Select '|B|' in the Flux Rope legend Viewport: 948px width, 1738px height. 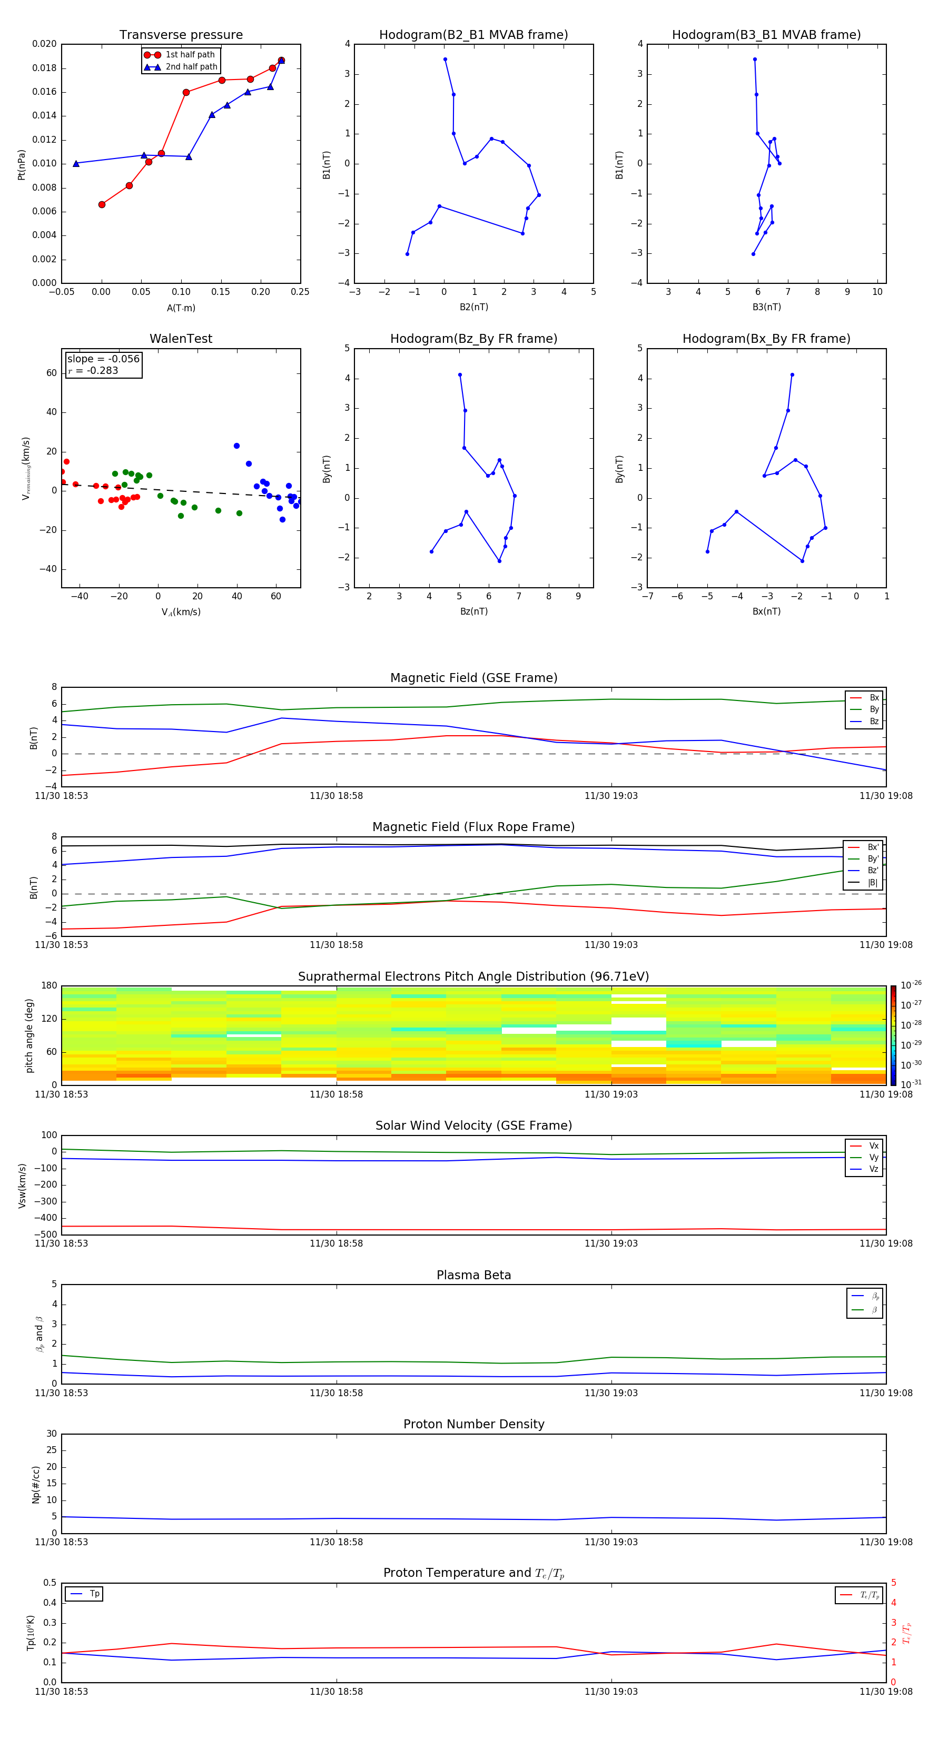(864, 883)
